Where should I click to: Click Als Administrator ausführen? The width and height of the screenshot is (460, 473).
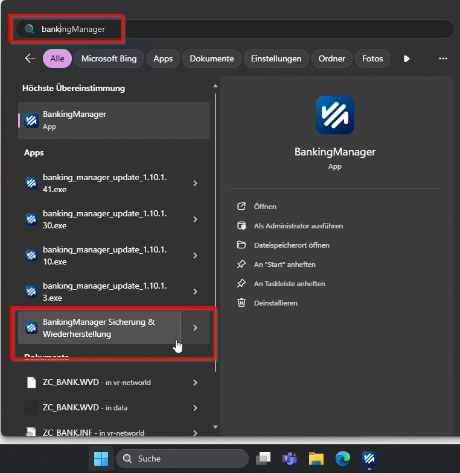coord(298,226)
